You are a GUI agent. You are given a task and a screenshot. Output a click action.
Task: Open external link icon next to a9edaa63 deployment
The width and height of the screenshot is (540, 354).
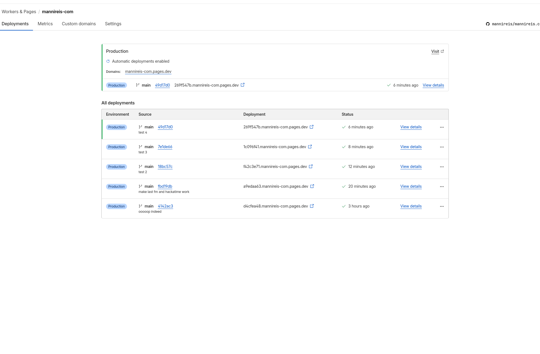[x=312, y=186]
